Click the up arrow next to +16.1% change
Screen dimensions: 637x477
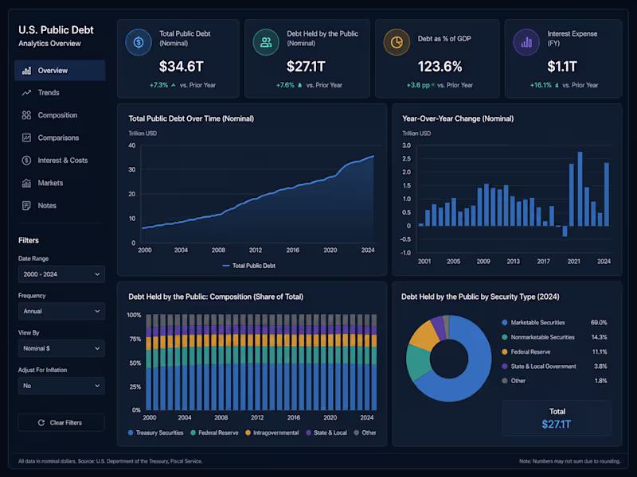pyautogui.click(x=557, y=85)
